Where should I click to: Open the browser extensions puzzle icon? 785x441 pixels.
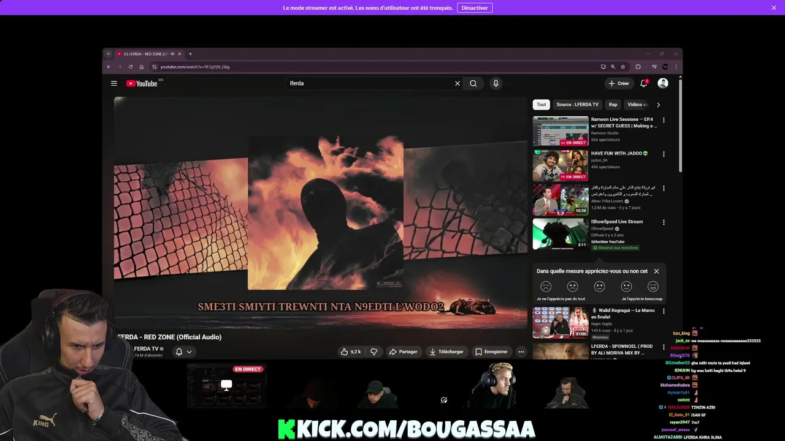(638, 67)
